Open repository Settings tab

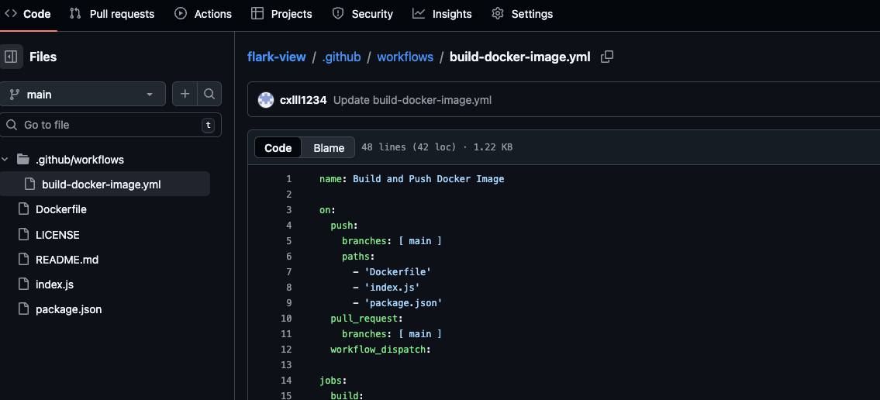tap(523, 14)
